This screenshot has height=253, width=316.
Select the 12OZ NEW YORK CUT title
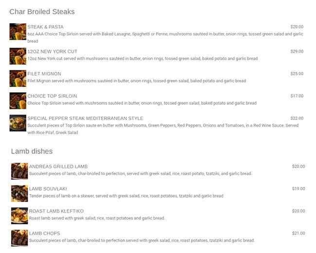click(x=52, y=51)
